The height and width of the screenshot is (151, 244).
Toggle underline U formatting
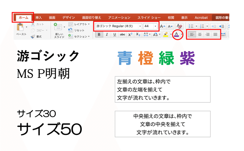(x=115, y=34)
